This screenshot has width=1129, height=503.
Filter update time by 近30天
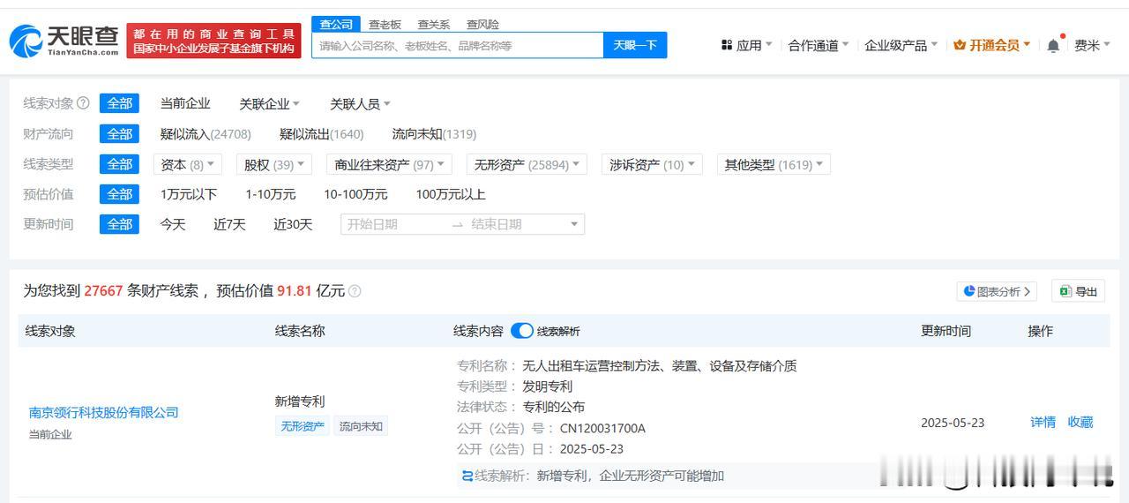pyautogui.click(x=293, y=224)
